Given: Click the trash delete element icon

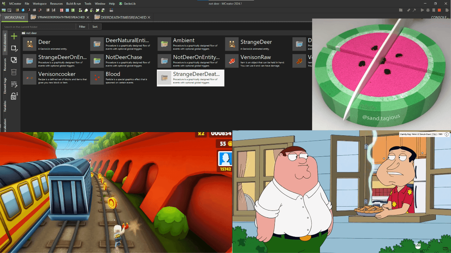Looking at the screenshot, I should (14, 72).
